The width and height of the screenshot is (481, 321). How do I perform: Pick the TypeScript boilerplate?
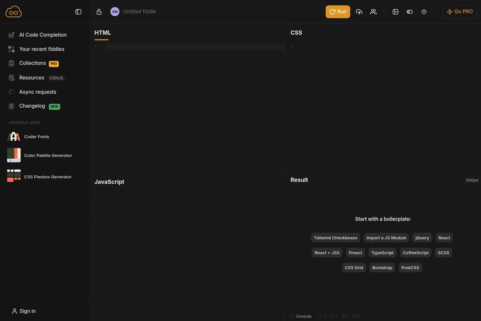click(x=383, y=253)
